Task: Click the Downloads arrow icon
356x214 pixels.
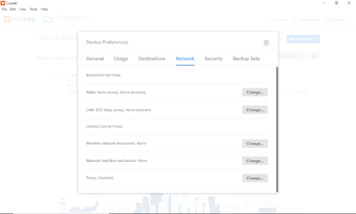Action: (x=295, y=20)
